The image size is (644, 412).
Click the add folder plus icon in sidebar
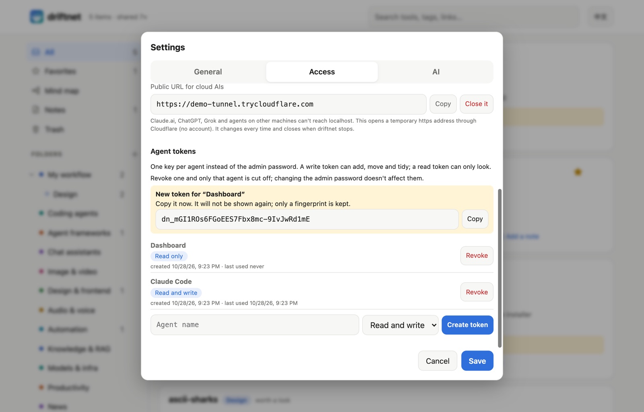point(134,154)
